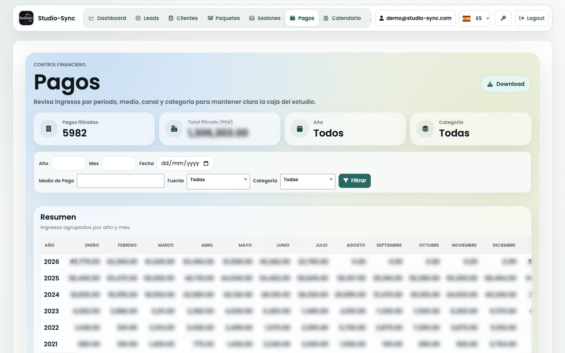Expand the Categoría filter dropdown

[x=308, y=181]
